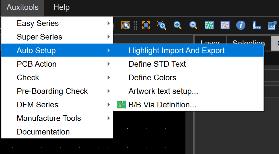Click Artwork text setup... entry
279x154 pixels.
(x=163, y=91)
